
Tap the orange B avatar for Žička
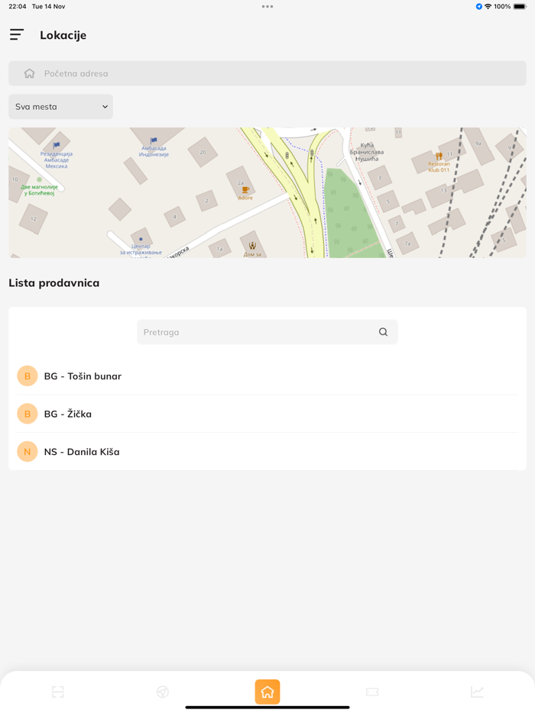click(x=28, y=414)
